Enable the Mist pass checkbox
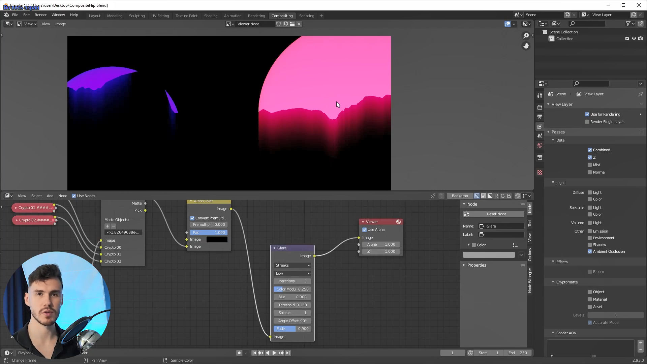Viewport: 647px width, 364px height. (590, 165)
